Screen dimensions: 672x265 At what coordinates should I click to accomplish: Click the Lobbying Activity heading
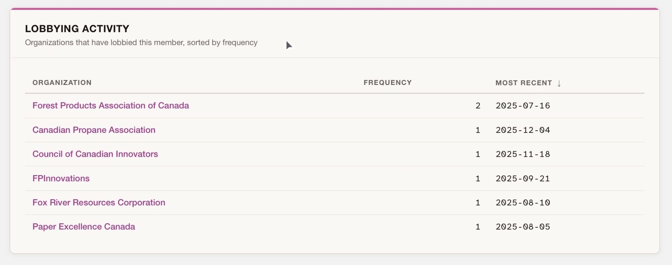coord(77,29)
